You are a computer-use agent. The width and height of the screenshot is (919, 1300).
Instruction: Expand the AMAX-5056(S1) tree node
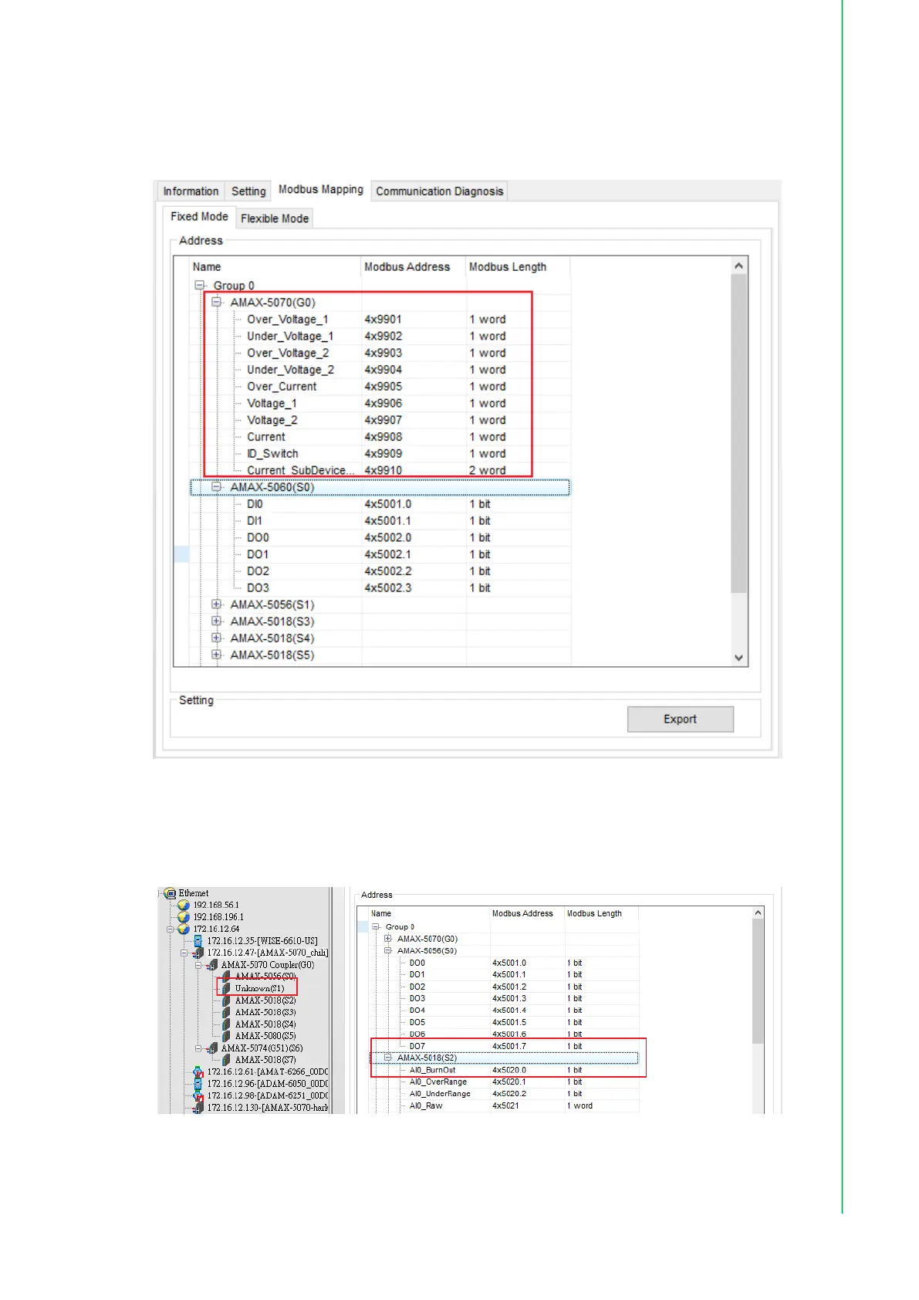(x=217, y=604)
